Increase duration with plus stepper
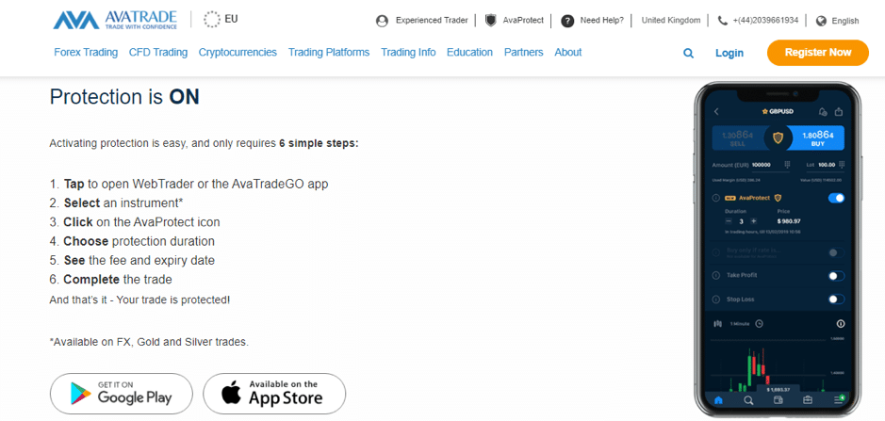This screenshot has width=885, height=421. click(753, 221)
